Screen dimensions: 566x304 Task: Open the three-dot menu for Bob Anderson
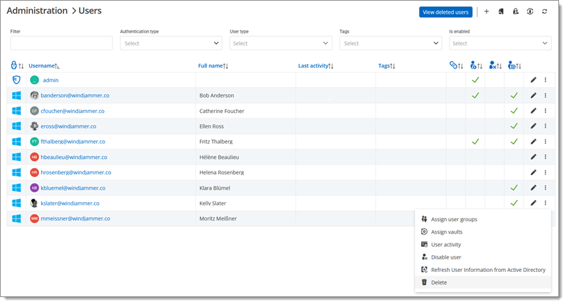click(545, 96)
